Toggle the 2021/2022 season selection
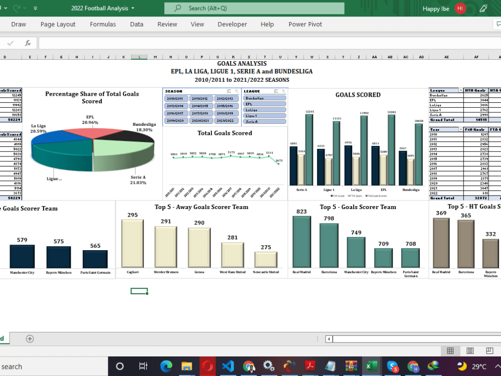Image resolution: width=501 pixels, height=376 pixels. [226, 120]
